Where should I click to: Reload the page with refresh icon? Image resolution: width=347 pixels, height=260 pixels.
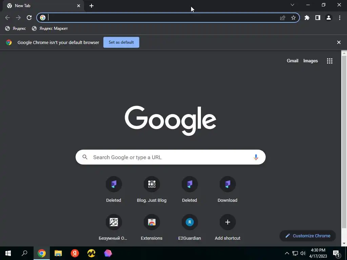coord(29,18)
